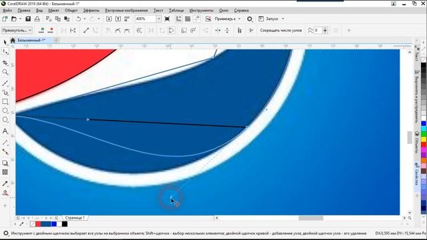The image size is (427, 240).
Task: Click the Welcome screen home icon
Action: click(x=13, y=40)
